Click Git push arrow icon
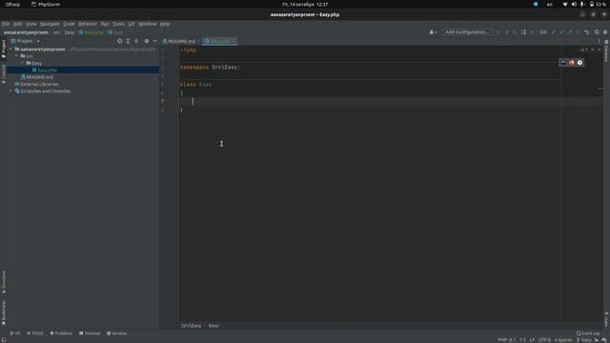This screenshot has height=343, width=610. point(570,31)
